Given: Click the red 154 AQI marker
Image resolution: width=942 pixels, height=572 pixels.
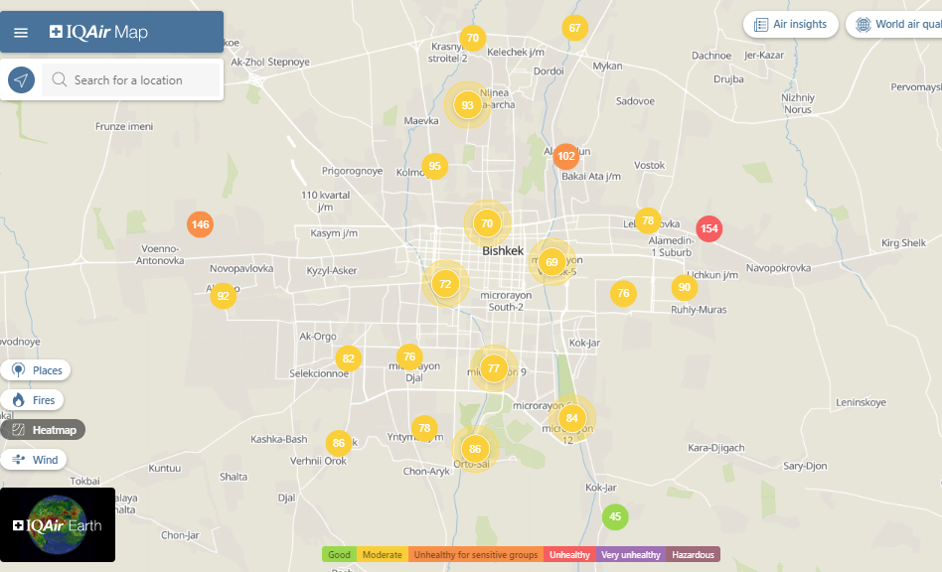Looking at the screenshot, I should click(708, 228).
